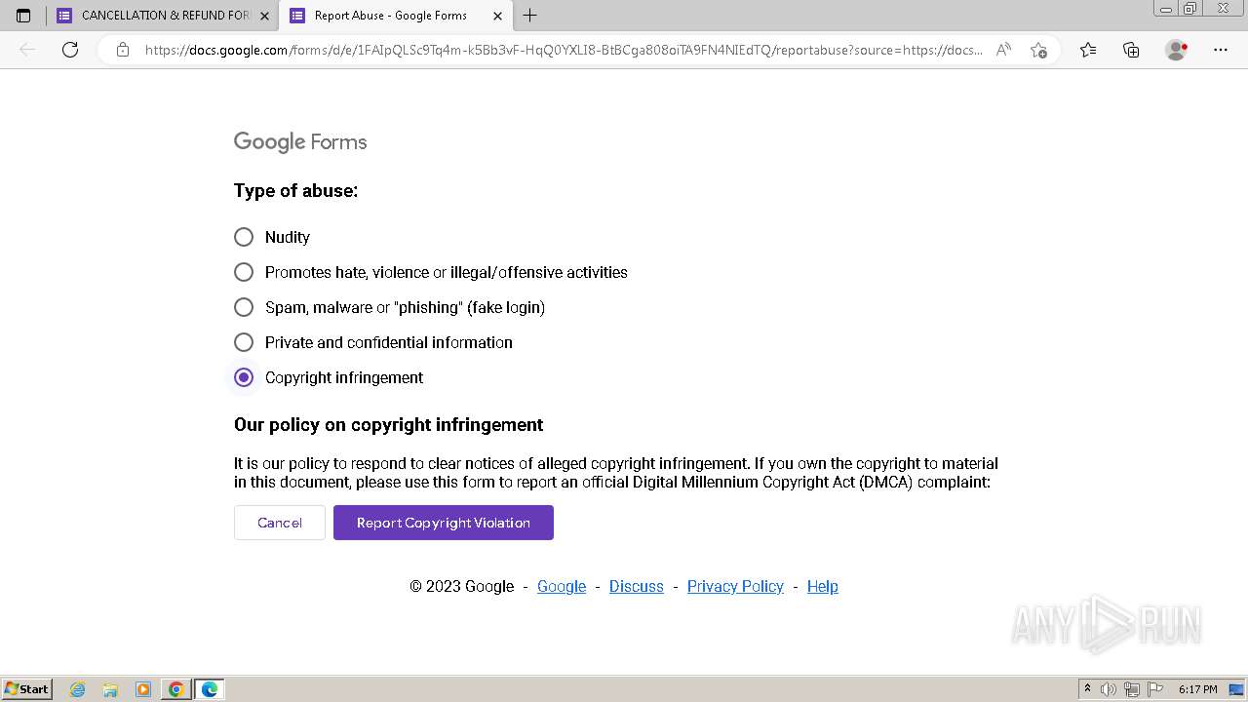
Task: Close the Cancellation & Refund Form tab
Action: click(x=264, y=16)
